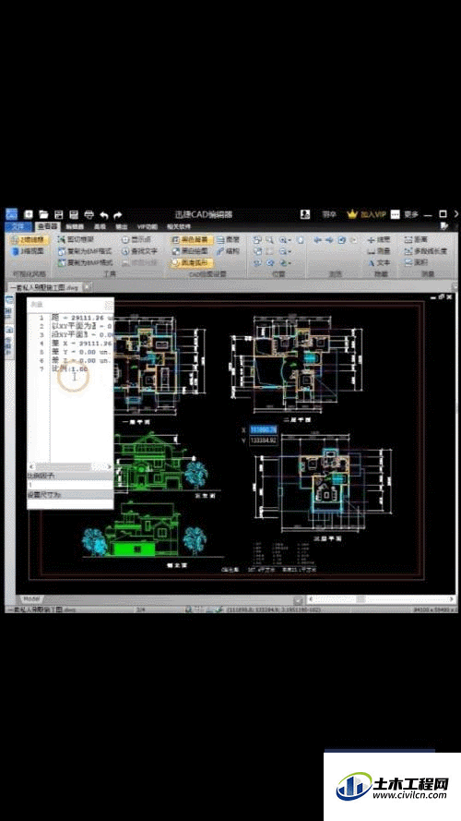Viewport: 461px width, 821px height.
Task: Click the next view right arrow in 浏览 group
Action: tap(329, 240)
